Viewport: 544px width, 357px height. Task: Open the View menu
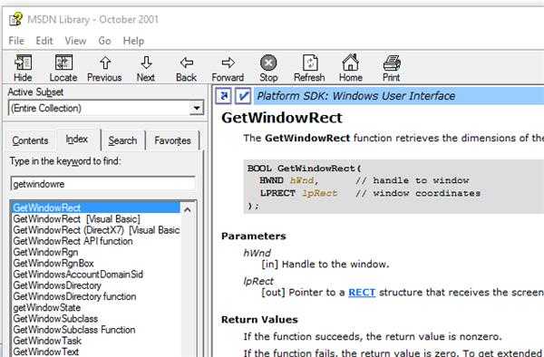[75, 41]
